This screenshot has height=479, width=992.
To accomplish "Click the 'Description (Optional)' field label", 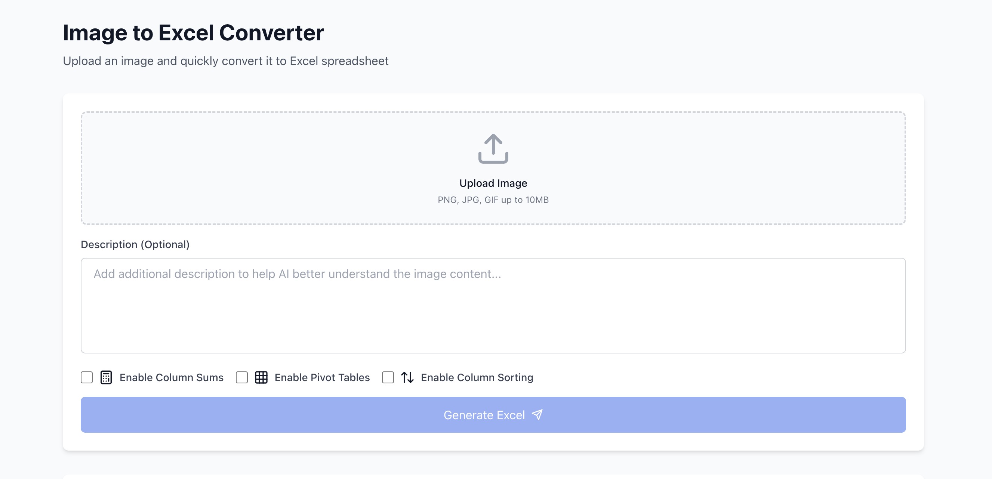I will click(x=135, y=244).
